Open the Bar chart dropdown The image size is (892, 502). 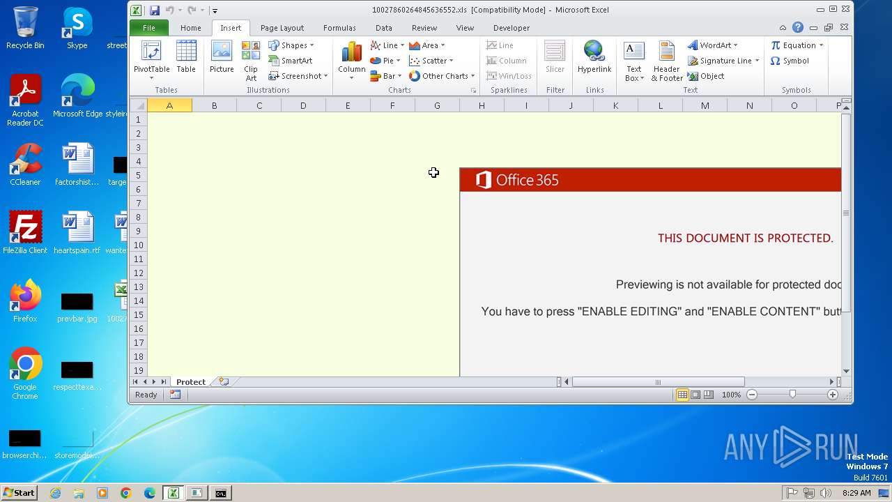pos(385,76)
